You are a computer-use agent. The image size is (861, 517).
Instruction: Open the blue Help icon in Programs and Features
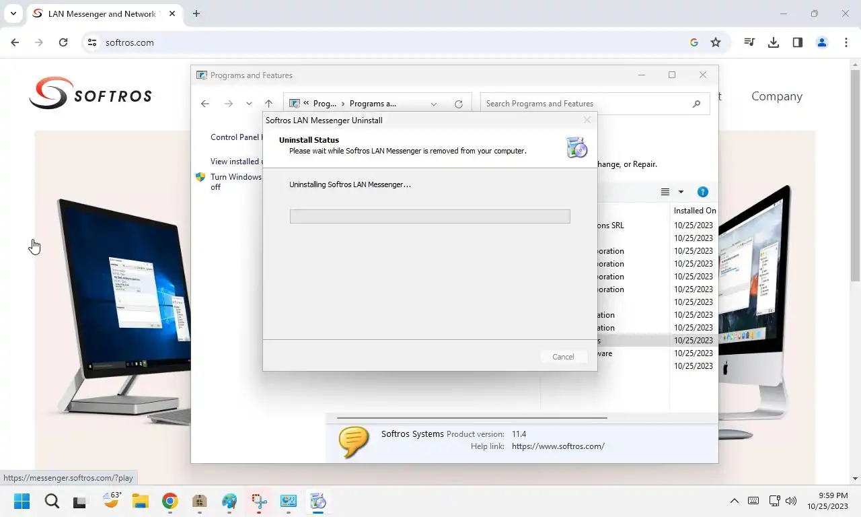coord(703,192)
